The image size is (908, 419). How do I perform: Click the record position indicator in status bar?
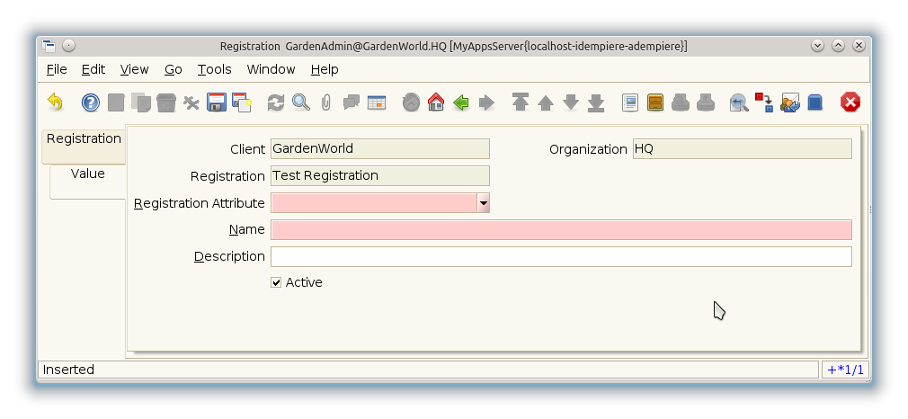[845, 370]
